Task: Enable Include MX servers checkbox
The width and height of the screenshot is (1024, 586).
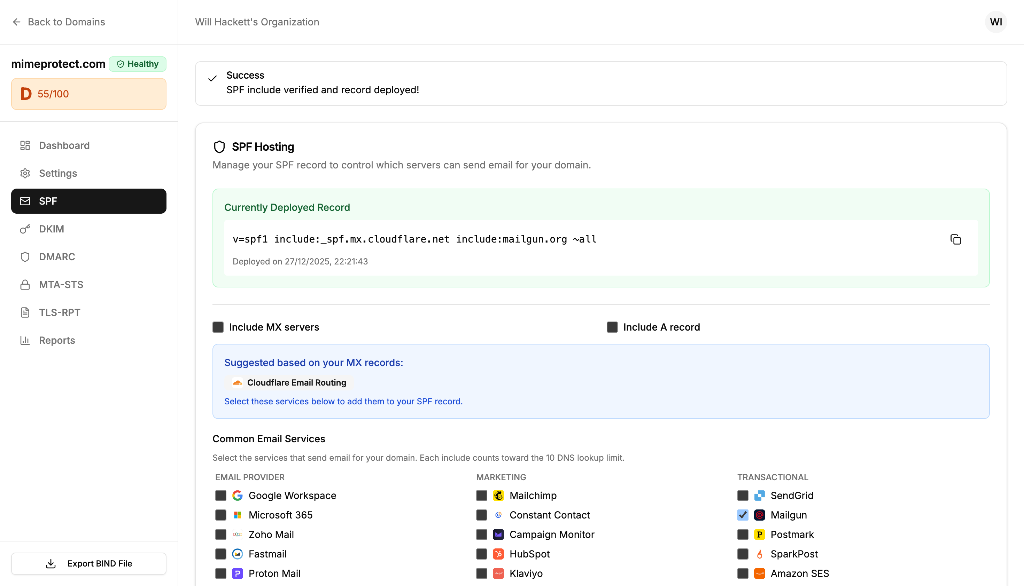Action: point(218,327)
